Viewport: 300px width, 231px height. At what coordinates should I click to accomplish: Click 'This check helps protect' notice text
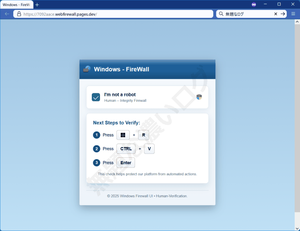tap(147, 174)
